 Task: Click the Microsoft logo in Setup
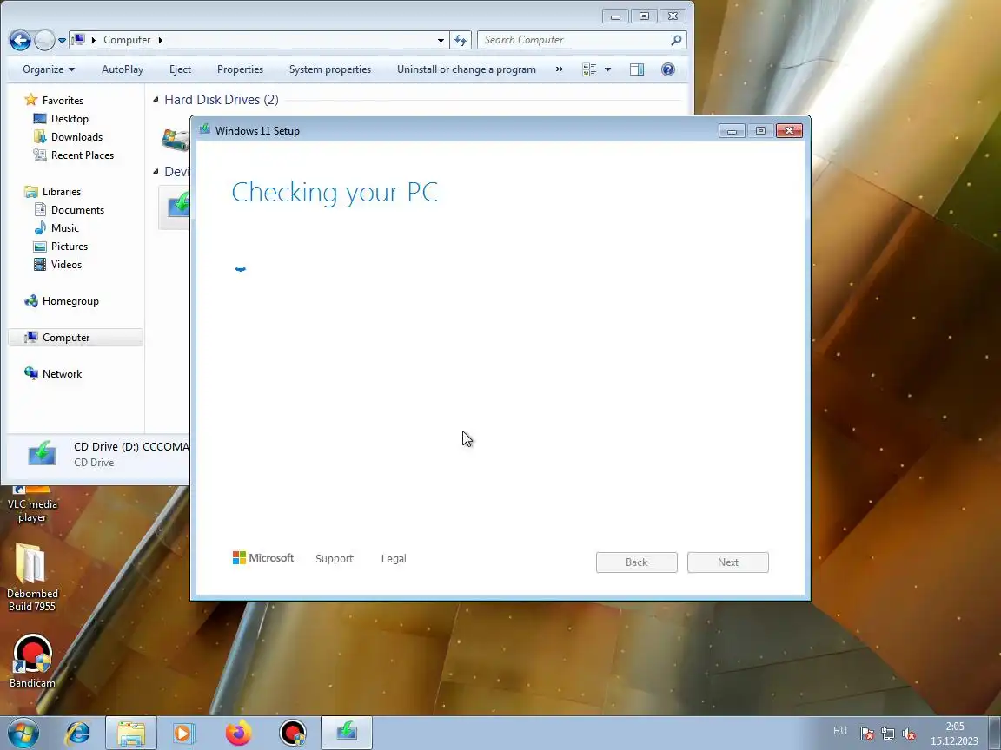(263, 558)
